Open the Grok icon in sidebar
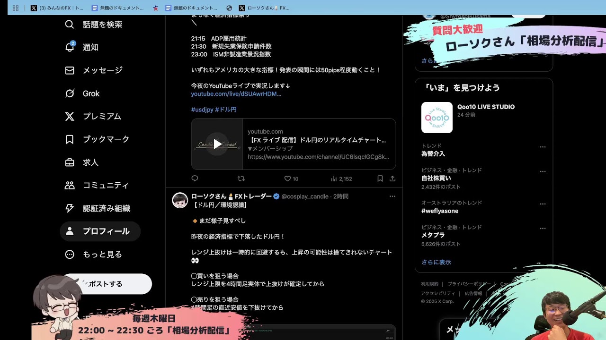This screenshot has width=606, height=340. click(x=70, y=93)
